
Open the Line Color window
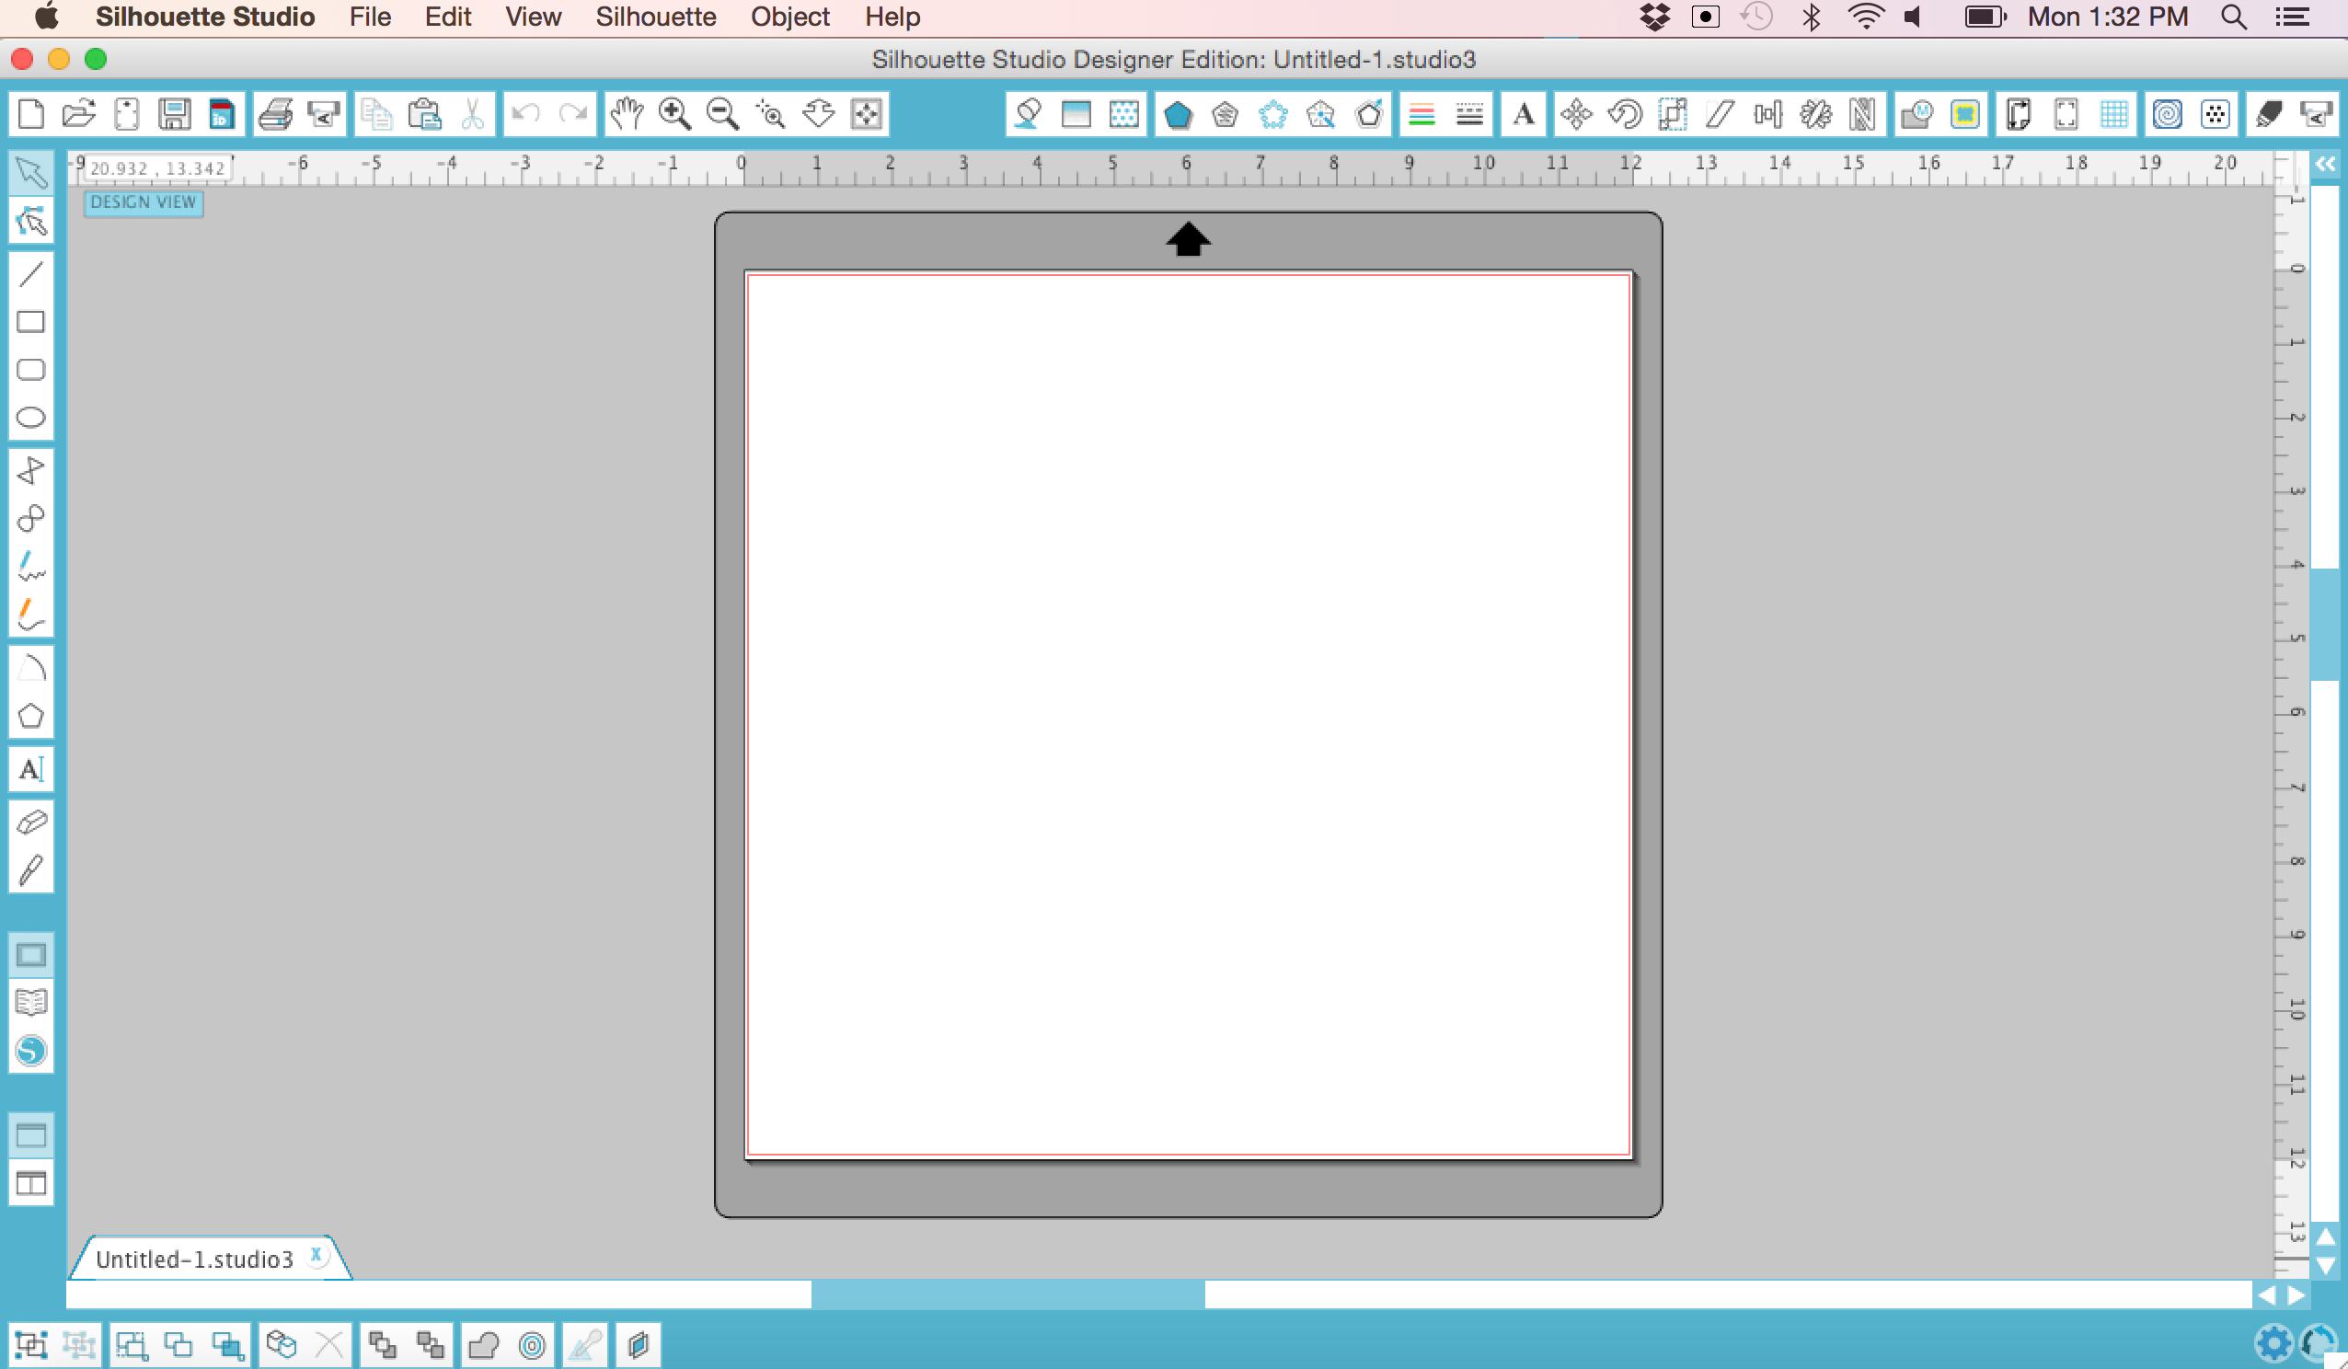coord(1421,114)
